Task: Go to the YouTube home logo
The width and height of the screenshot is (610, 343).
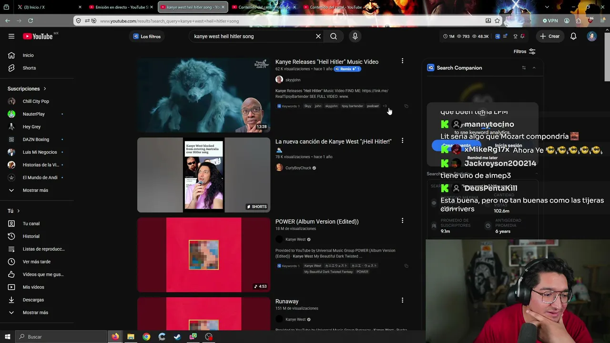Action: coord(38,36)
